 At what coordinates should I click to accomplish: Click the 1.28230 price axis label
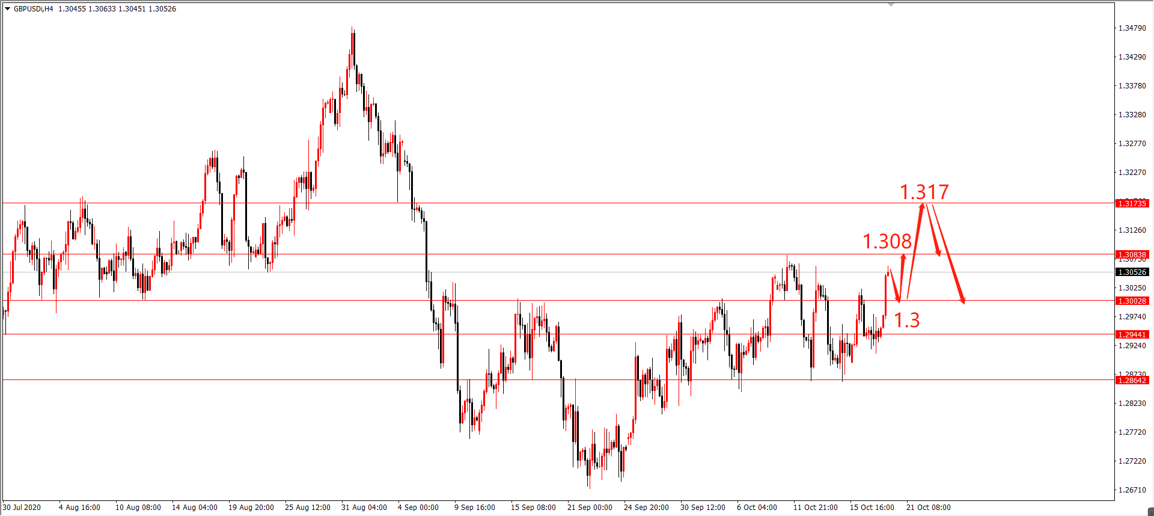coord(1132,404)
